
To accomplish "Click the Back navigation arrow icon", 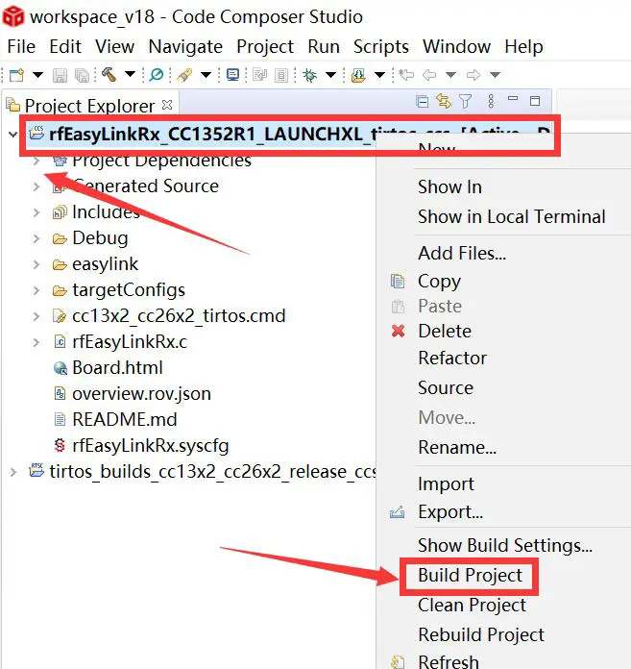I will 429,75.
